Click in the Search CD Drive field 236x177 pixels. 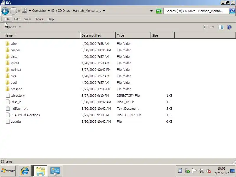click(196, 11)
